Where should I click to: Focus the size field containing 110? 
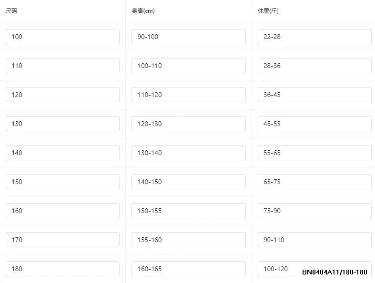62,66
